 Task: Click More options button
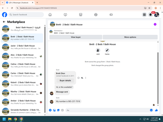(130, 37)
